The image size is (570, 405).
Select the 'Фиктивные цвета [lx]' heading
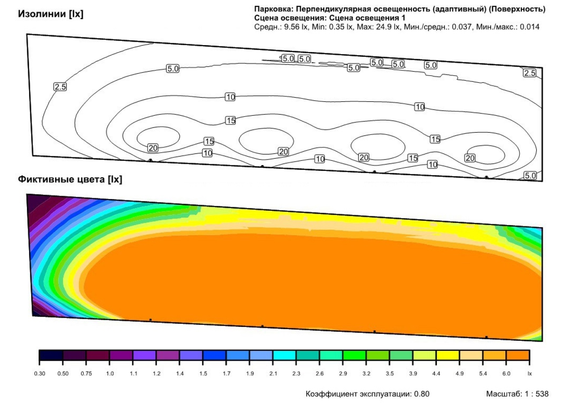(x=70, y=179)
